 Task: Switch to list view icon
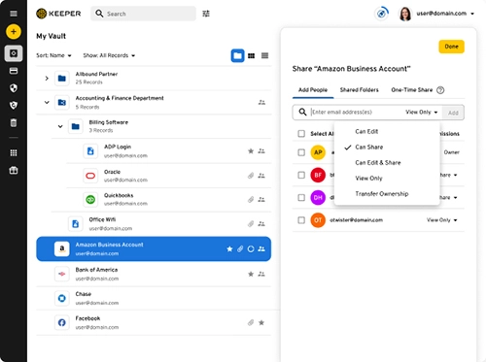[x=264, y=56]
